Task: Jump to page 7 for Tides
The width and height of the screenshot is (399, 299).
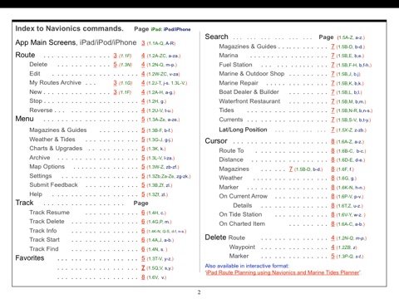Action: 332,110
